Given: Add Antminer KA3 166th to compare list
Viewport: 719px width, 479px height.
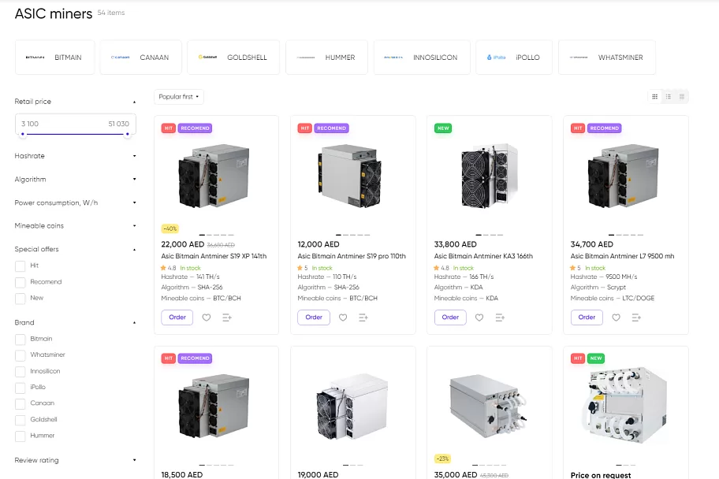Looking at the screenshot, I should (500, 317).
